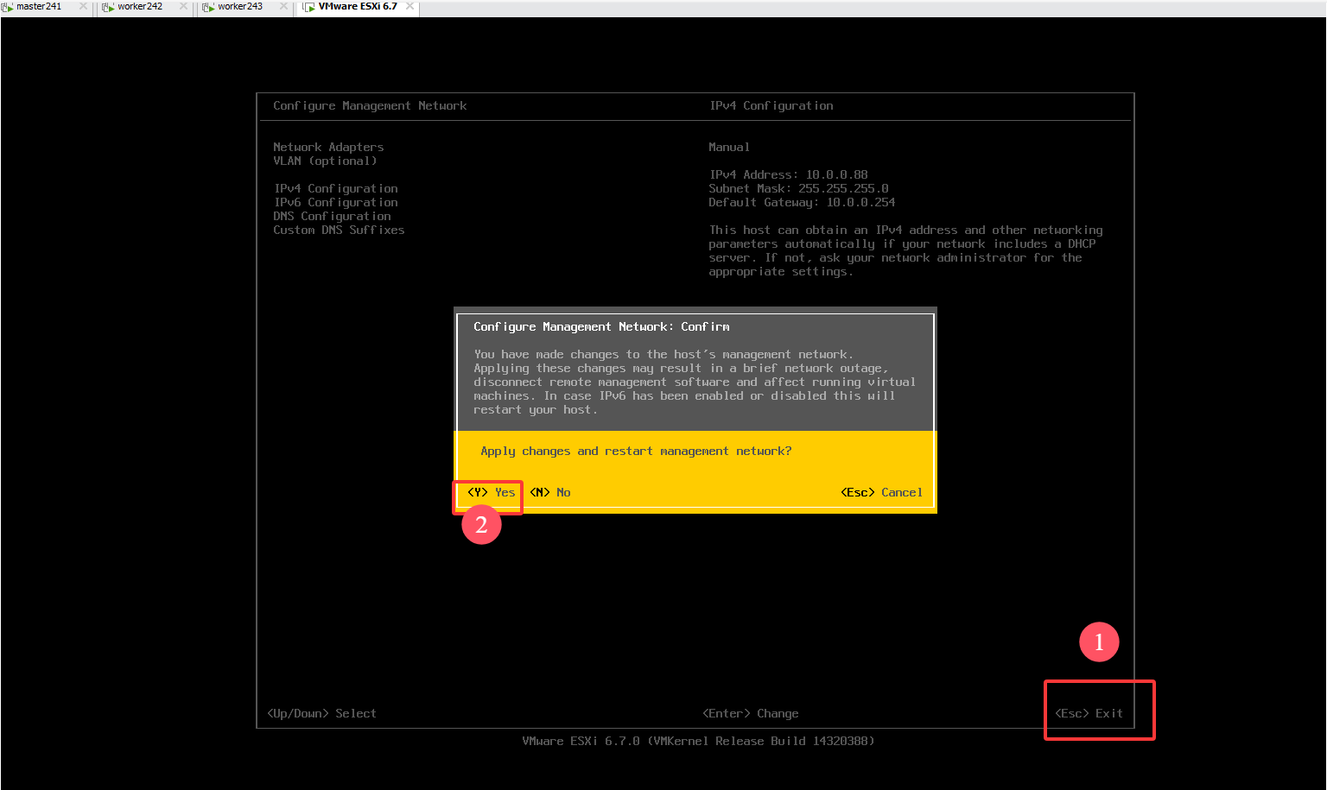Select Custom DNS Suffixes menu entry
The height and width of the screenshot is (790, 1327).
(x=339, y=230)
